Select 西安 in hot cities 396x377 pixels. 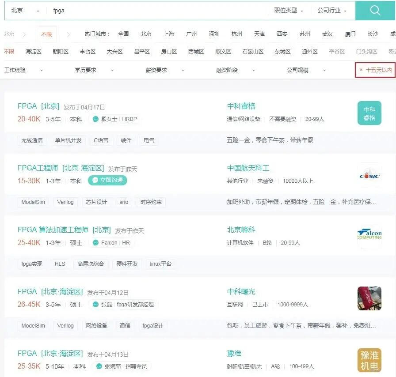point(282,34)
